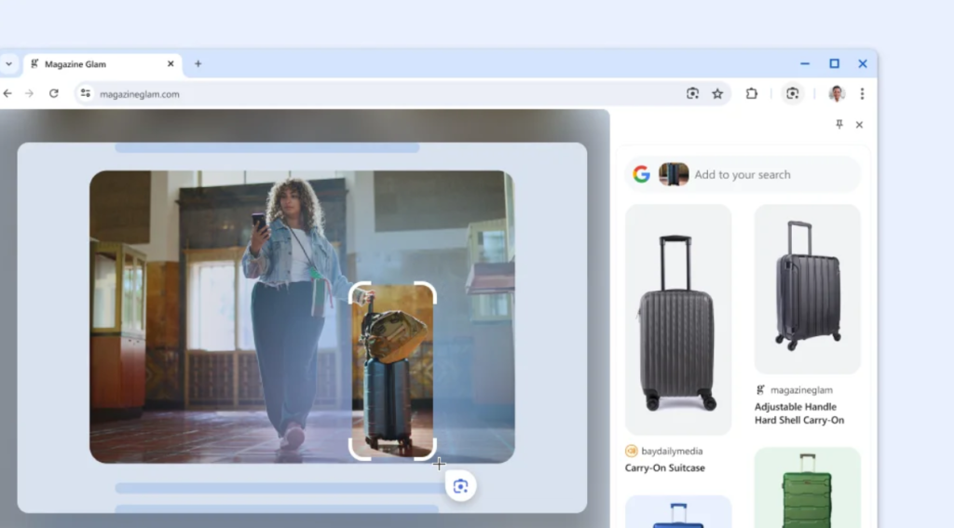The width and height of the screenshot is (954, 528).
Task: Bookmark this page with the star icon
Action: 718,94
